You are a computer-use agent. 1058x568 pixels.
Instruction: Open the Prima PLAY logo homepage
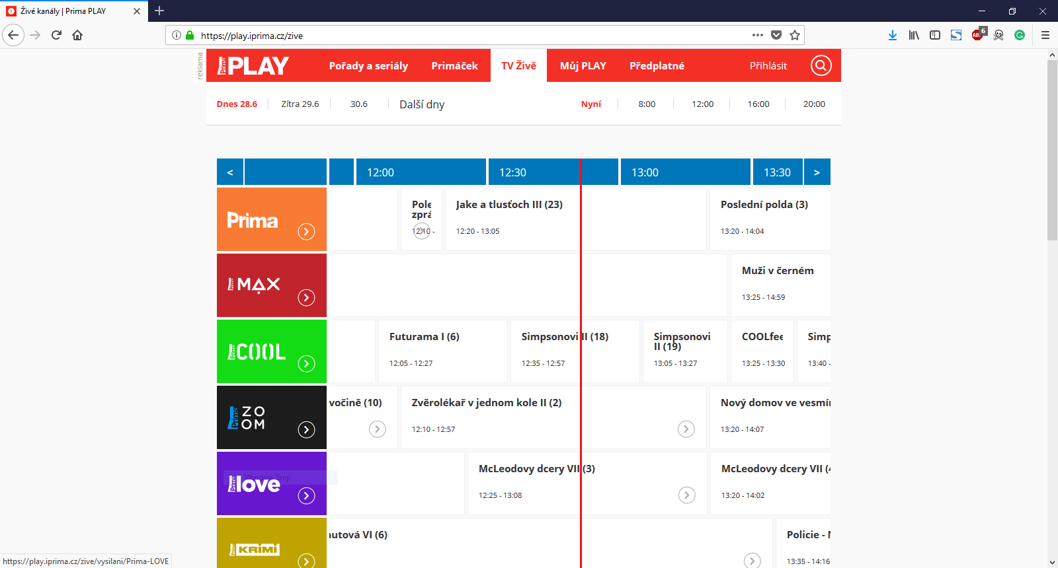point(253,65)
